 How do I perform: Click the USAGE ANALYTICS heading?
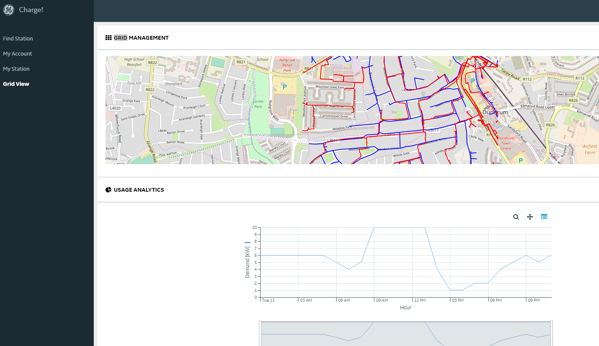pos(139,190)
